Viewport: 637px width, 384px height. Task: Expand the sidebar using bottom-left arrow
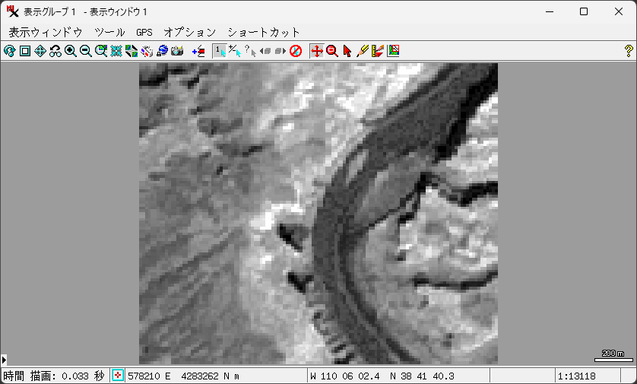[4, 359]
